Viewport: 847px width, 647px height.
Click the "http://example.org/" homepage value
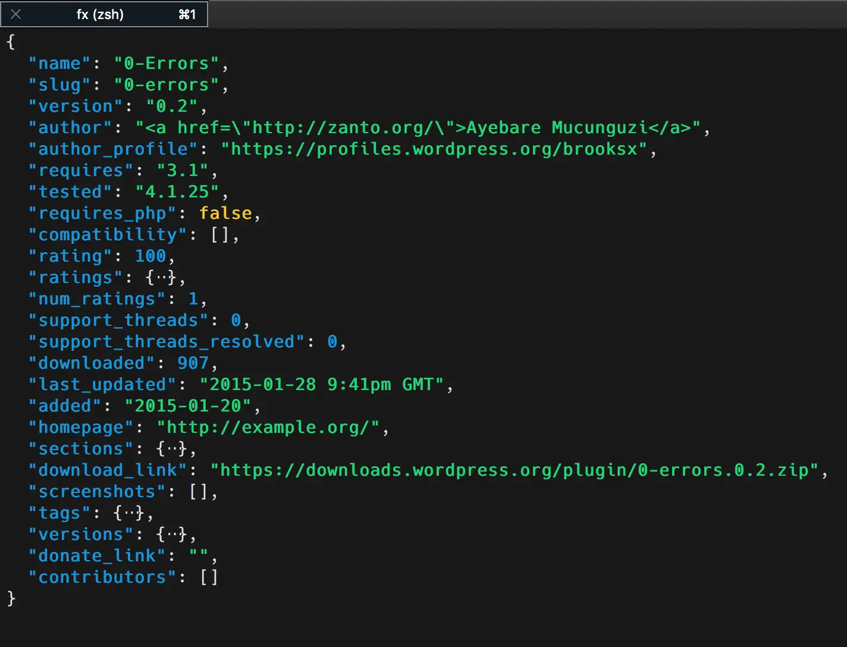click(268, 428)
